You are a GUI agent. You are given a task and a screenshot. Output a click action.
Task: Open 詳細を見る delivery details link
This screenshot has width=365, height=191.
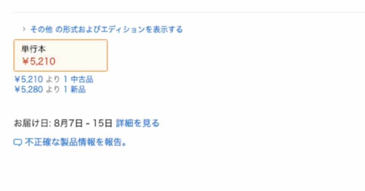pyautogui.click(x=138, y=123)
